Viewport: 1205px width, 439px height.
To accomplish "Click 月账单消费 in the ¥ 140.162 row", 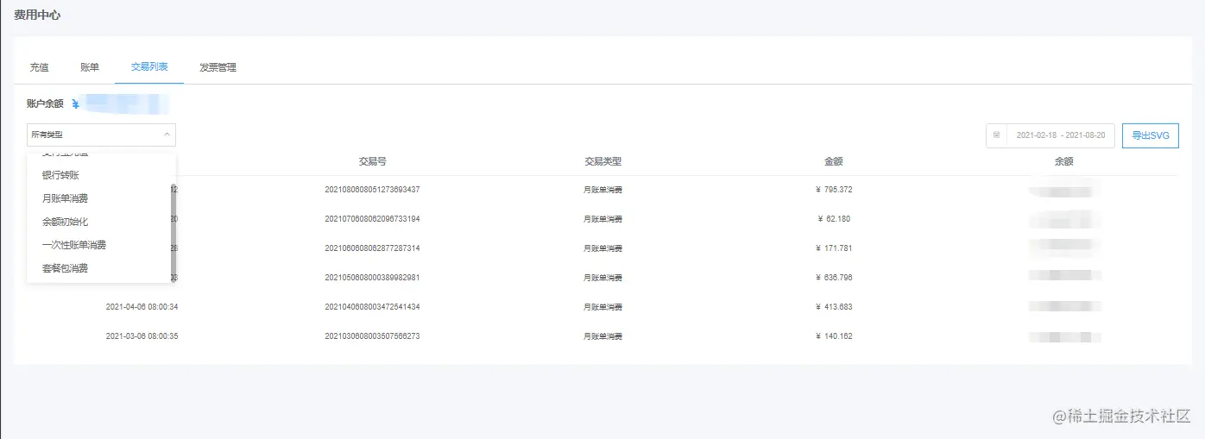I will pyautogui.click(x=602, y=336).
